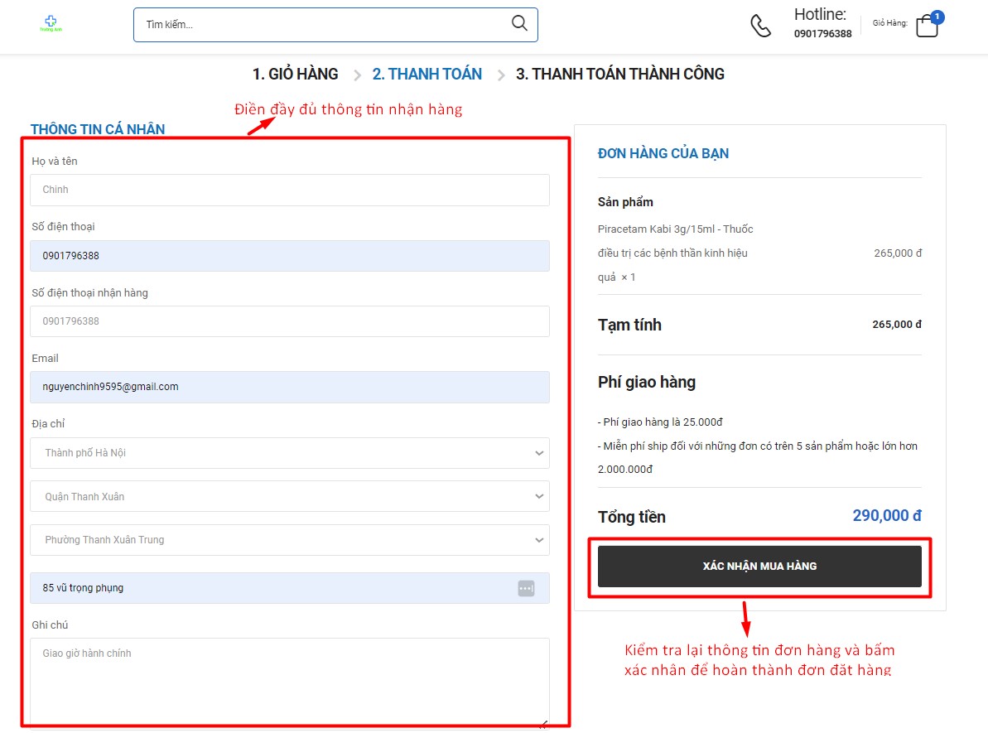
Task: Open the shopping cart icon
Action: (927, 27)
